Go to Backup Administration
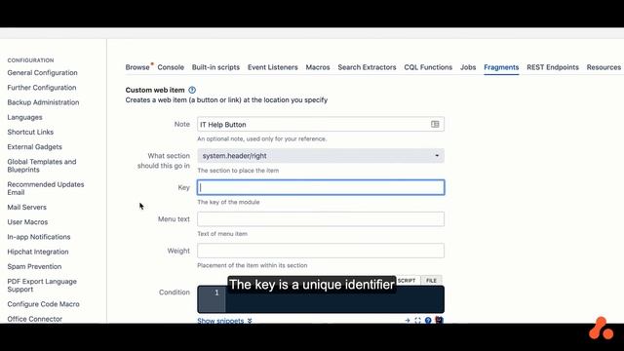Viewport: 624px width, 351px height. [43, 102]
